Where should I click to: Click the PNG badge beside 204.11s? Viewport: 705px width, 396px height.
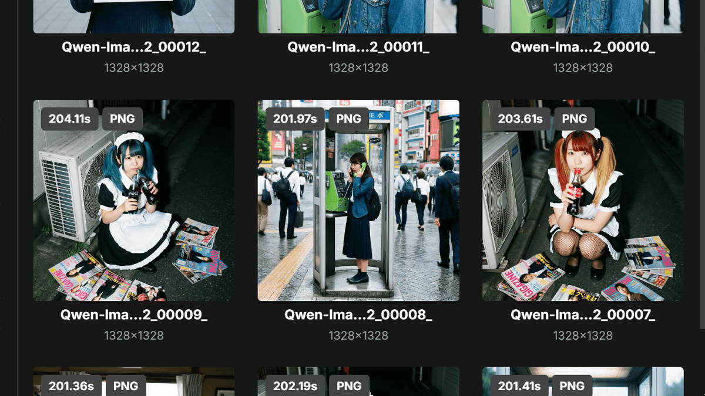click(122, 119)
